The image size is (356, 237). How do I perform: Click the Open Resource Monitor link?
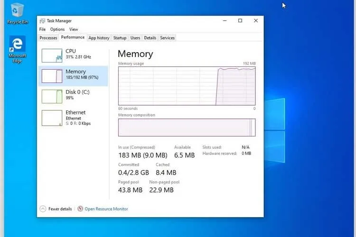106,209
